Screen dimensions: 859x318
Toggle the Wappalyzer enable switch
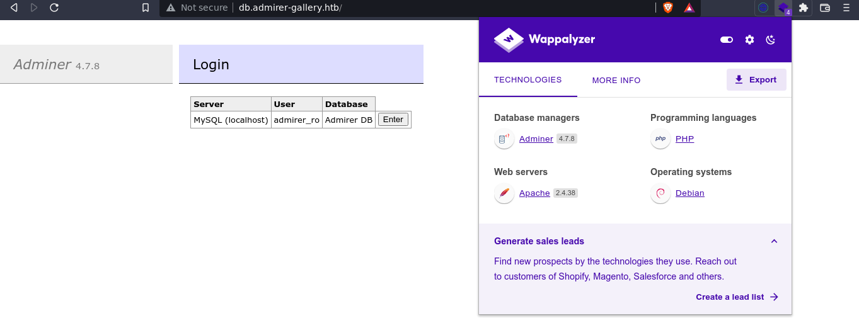[x=727, y=40]
